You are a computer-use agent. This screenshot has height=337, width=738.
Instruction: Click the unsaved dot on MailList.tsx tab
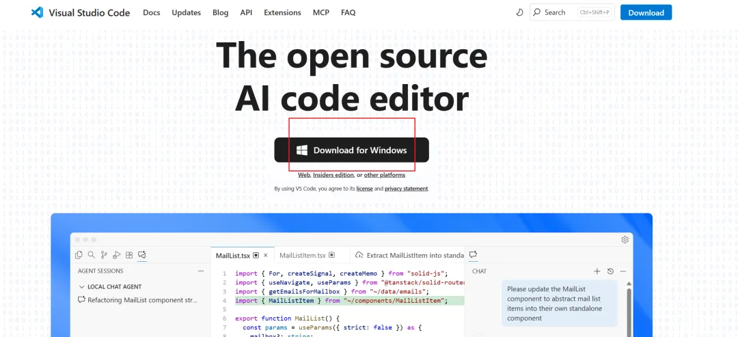256,256
